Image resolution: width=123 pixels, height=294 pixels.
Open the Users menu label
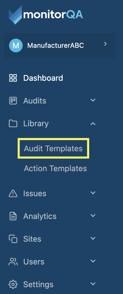coord(34,262)
